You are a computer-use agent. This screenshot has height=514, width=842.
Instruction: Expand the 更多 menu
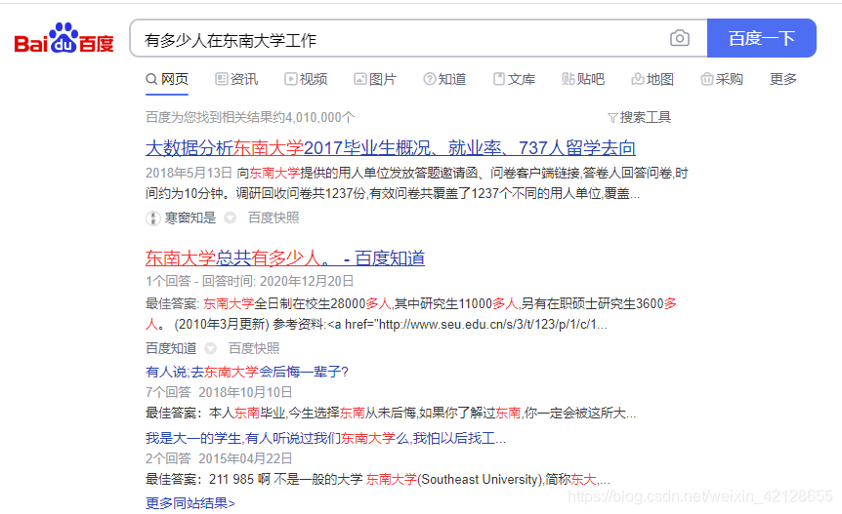point(783,79)
